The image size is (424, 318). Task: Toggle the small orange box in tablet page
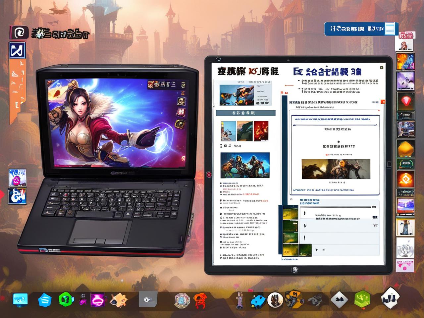[383, 102]
